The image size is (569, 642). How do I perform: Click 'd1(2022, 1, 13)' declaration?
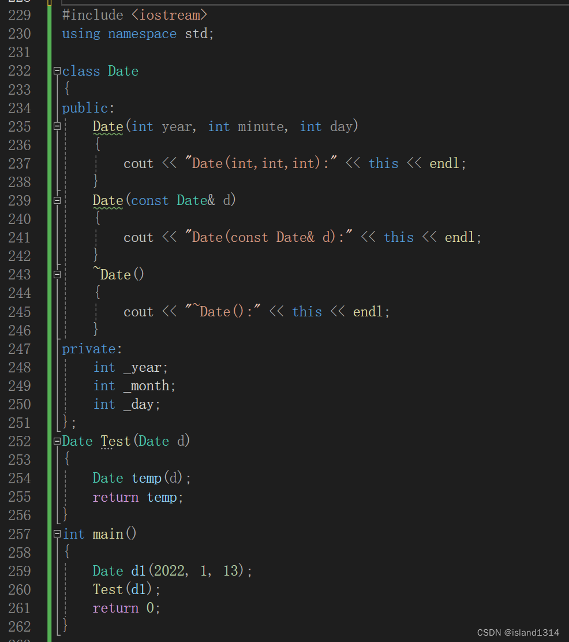pyautogui.click(x=188, y=571)
